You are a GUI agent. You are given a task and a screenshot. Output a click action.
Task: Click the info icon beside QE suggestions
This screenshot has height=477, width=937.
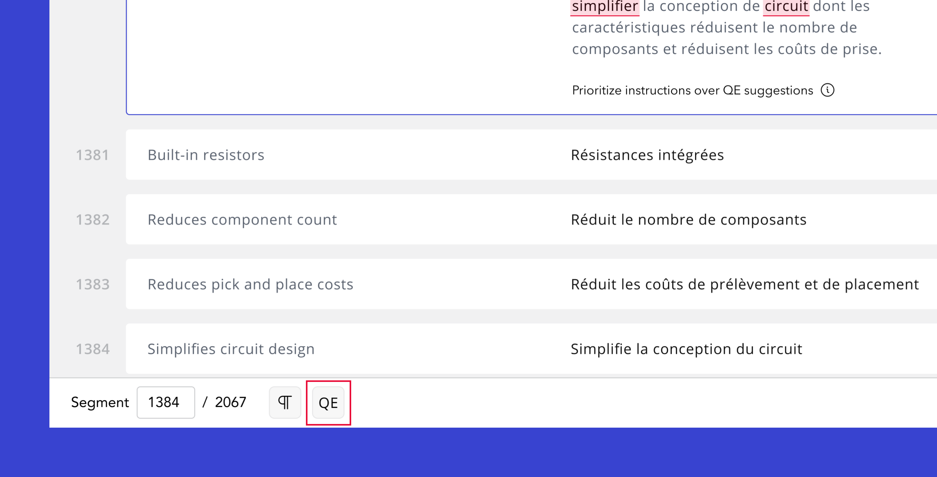coord(827,90)
